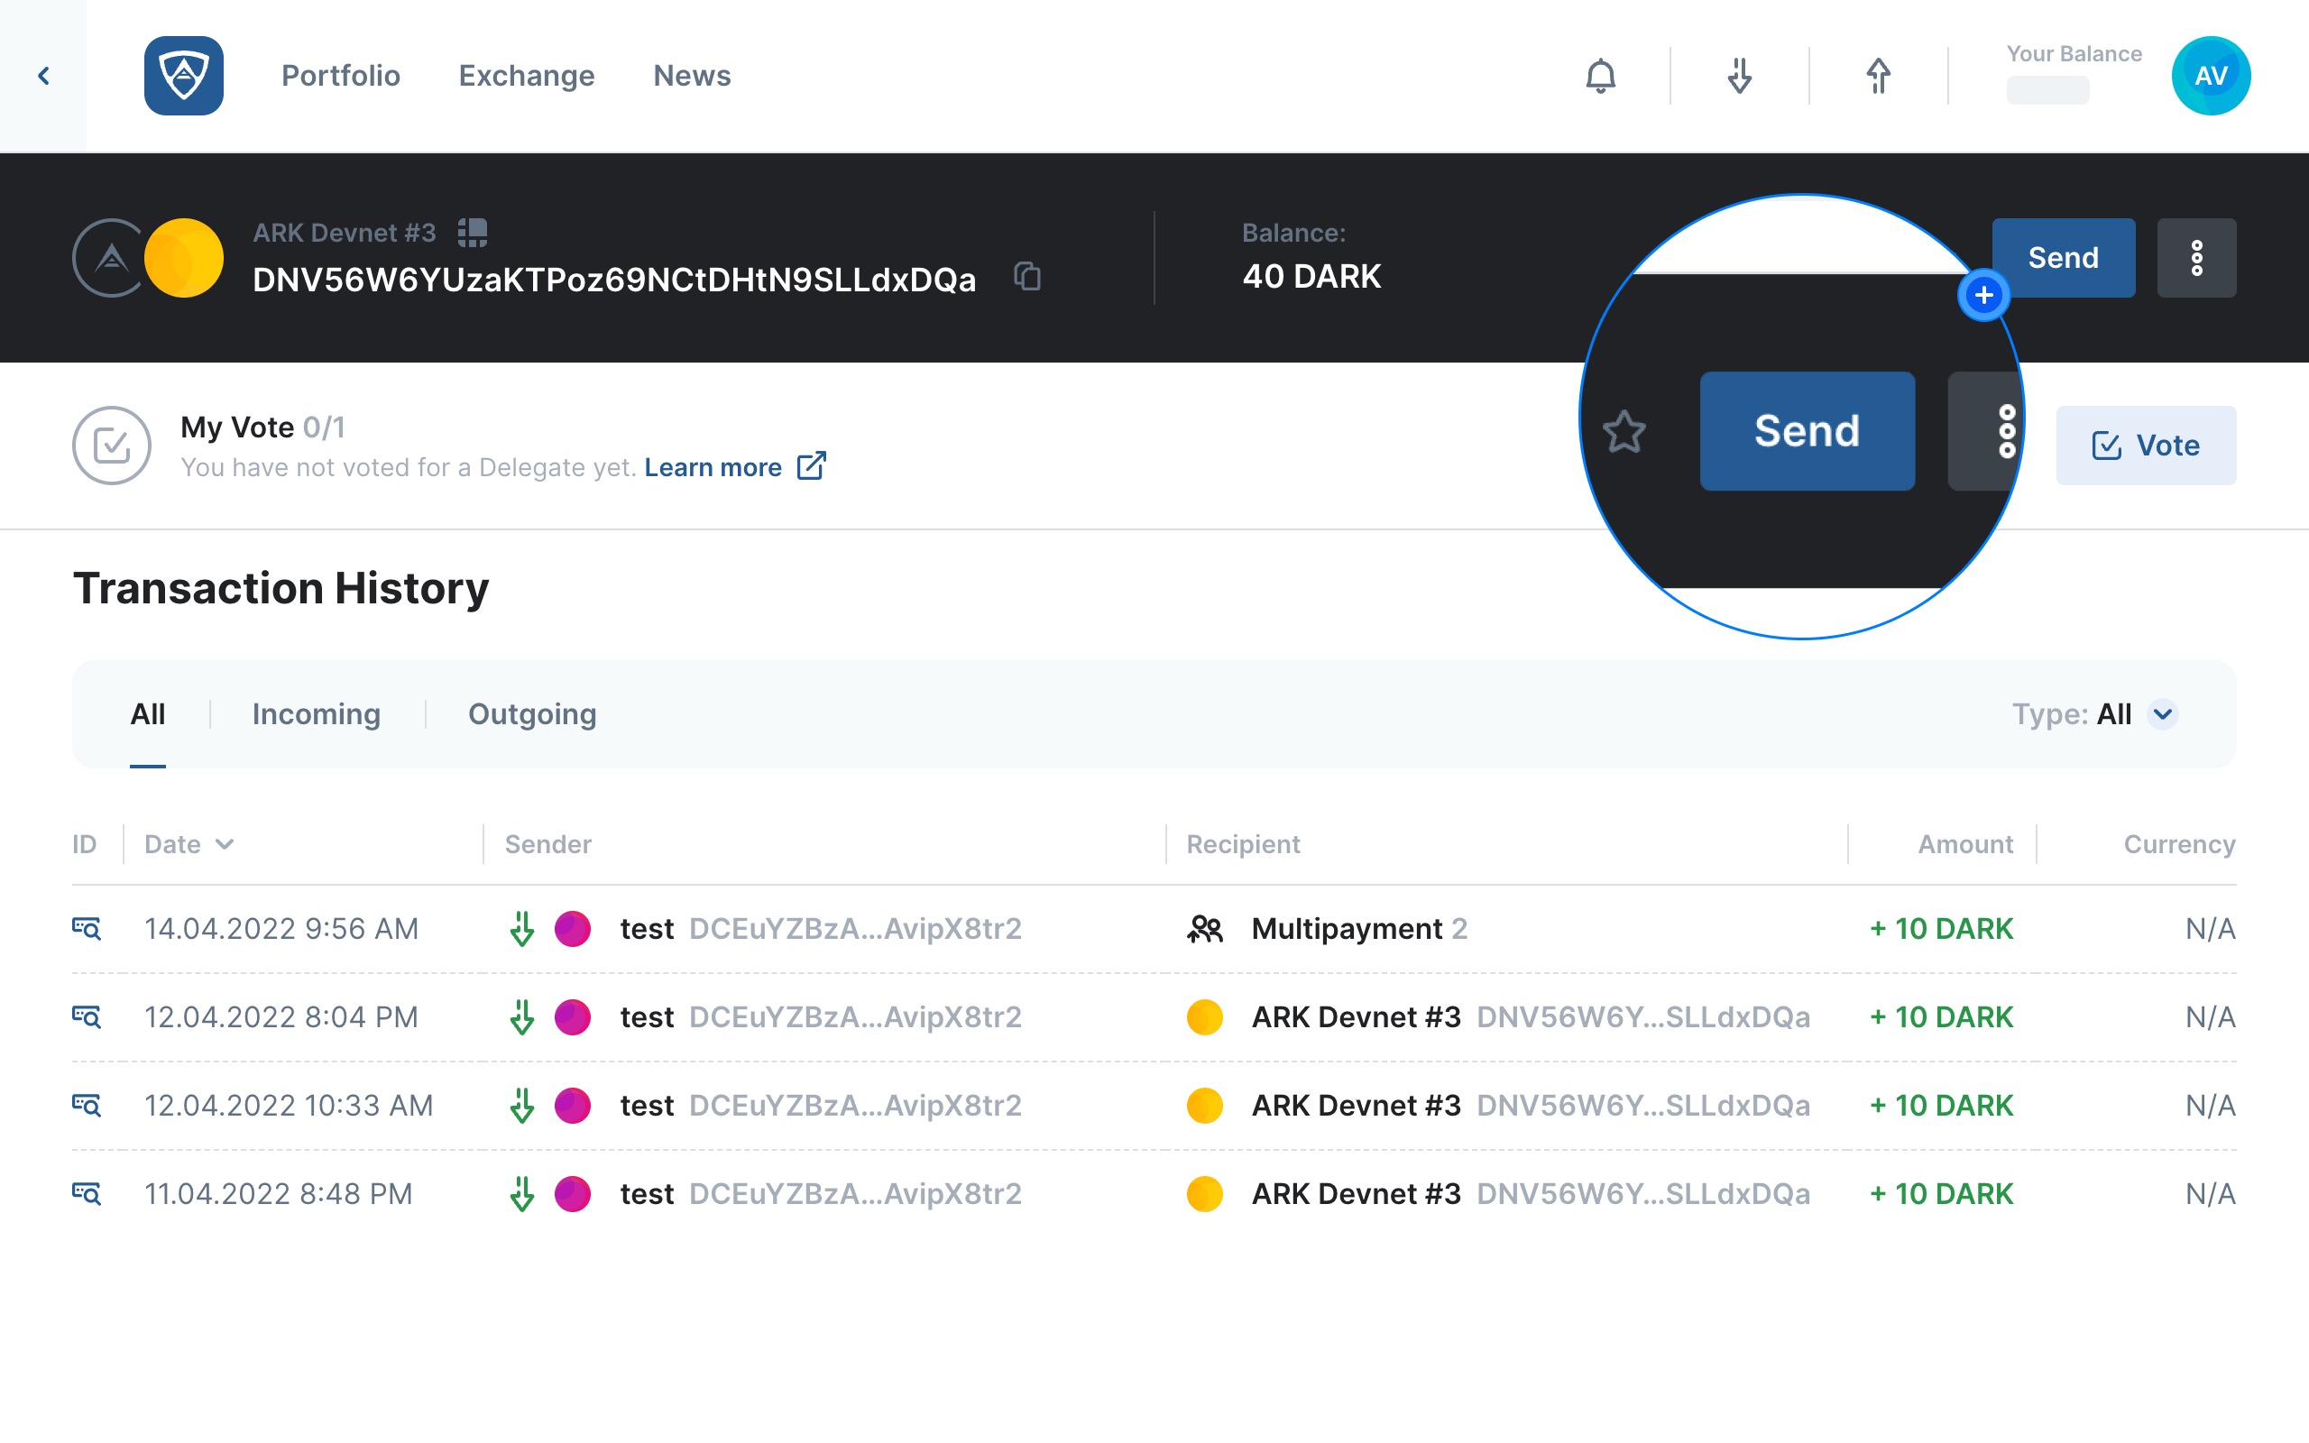Click received arrow icon in 11.04.2022 row

point(522,1194)
